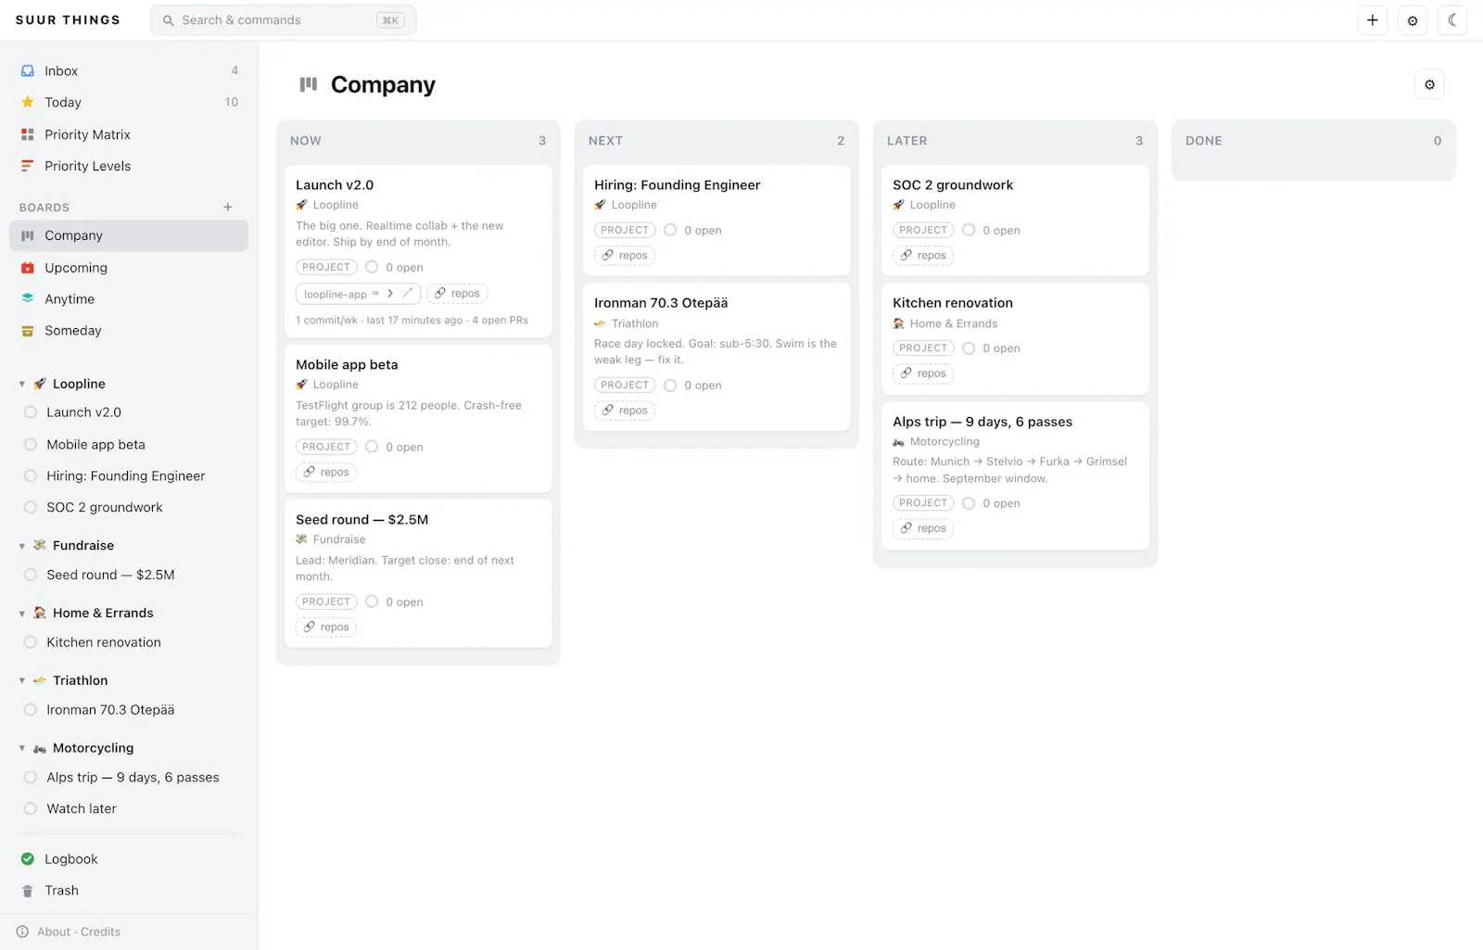1483x950 pixels.
Task: Open settings gear in the top bar
Action: 1412,20
